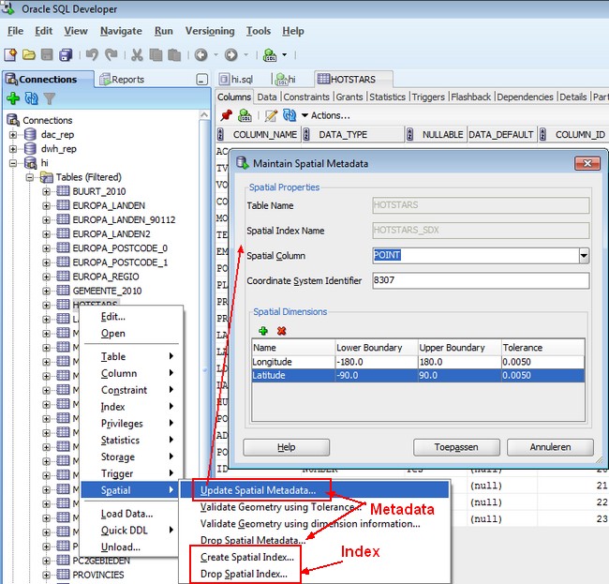Expand the dwh_rep connection node
609x584 pixels.
pyautogui.click(x=14, y=148)
